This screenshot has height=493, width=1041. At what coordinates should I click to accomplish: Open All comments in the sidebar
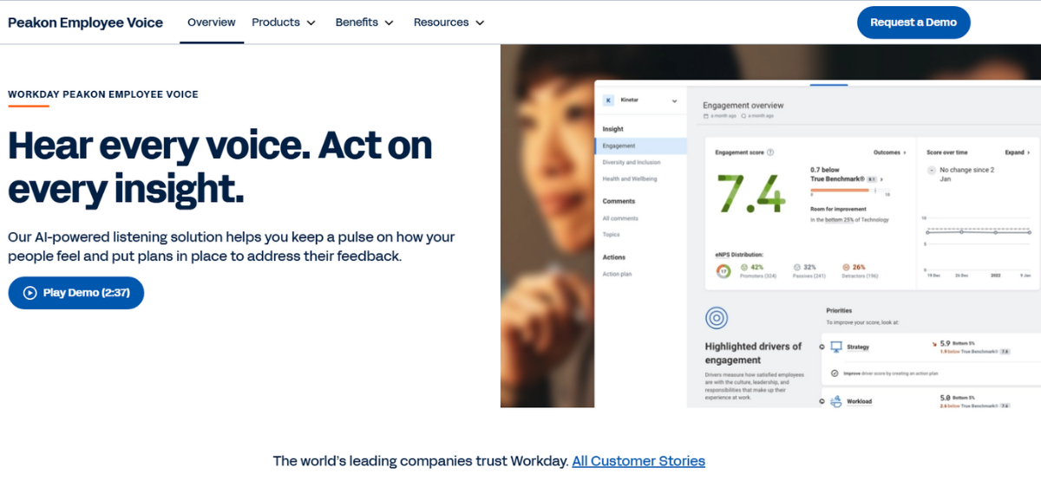(620, 218)
